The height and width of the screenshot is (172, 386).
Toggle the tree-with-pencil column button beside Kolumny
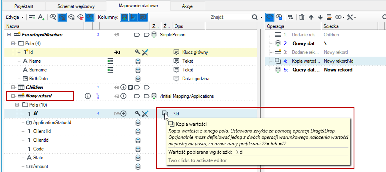(x=134, y=17)
